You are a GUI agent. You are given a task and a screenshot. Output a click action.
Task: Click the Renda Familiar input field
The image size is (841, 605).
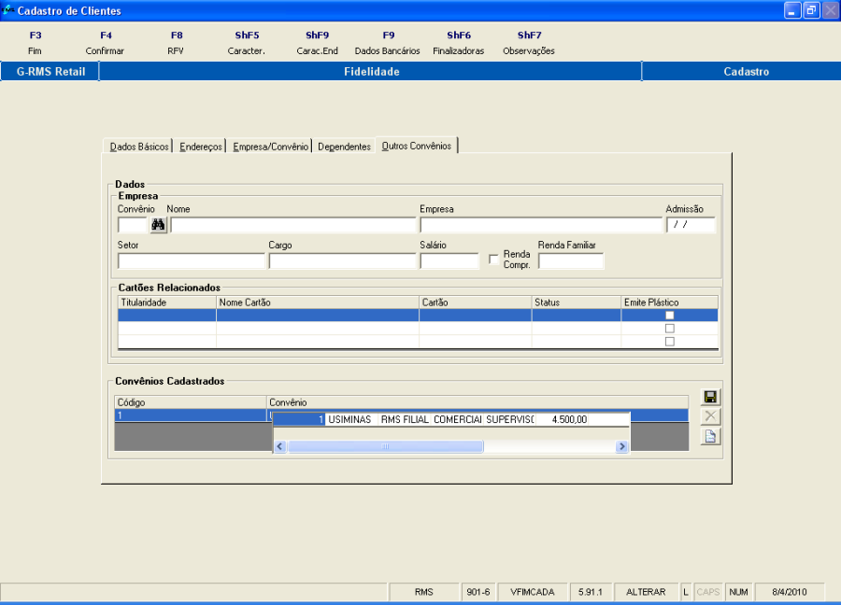[571, 261]
